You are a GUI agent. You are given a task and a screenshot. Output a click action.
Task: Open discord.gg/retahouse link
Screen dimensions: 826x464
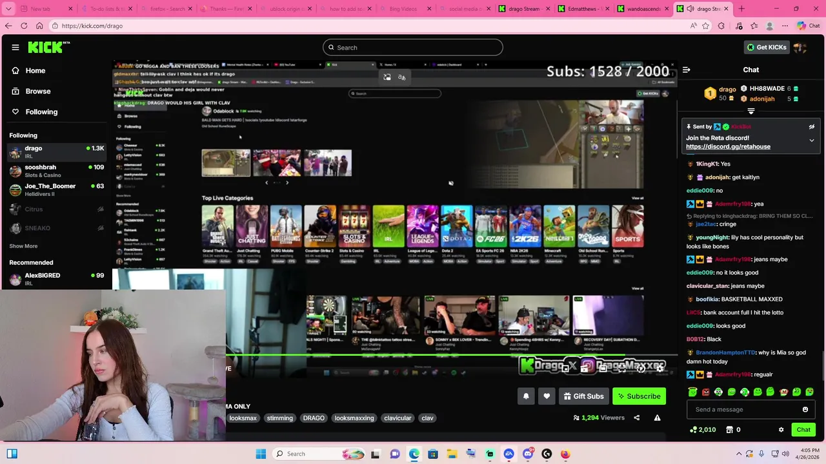point(728,146)
